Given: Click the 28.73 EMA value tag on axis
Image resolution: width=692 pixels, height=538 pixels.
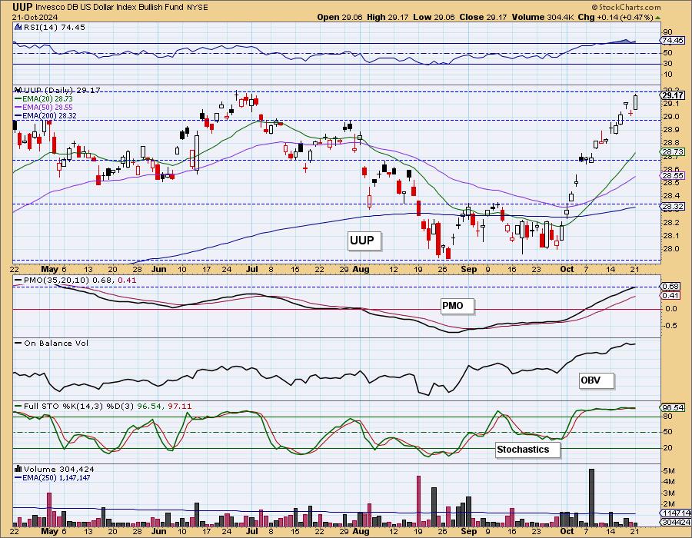Looking at the screenshot, I should point(673,151).
